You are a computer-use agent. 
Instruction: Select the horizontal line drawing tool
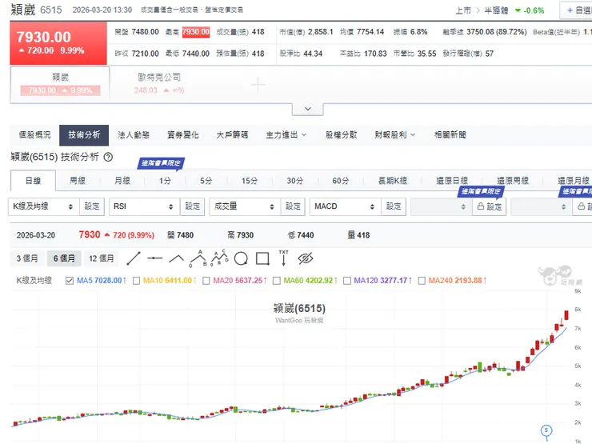click(x=154, y=258)
